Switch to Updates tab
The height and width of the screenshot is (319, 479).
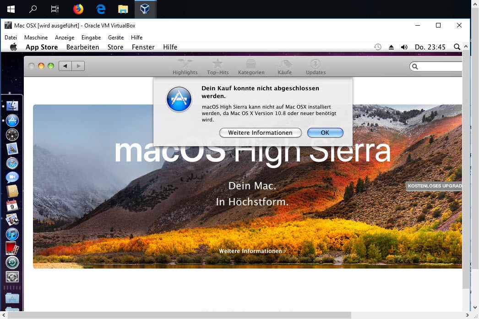point(316,67)
